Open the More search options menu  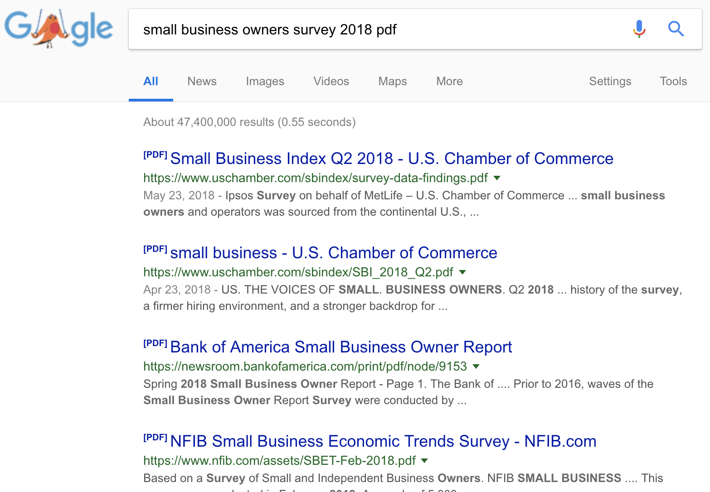450,81
